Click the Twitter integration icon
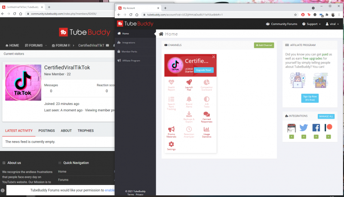This screenshot has height=197, width=344. (304, 128)
